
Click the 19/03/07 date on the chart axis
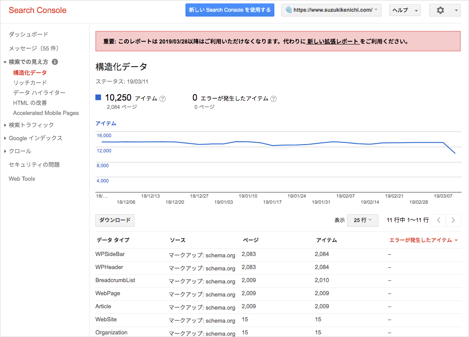tap(443, 196)
